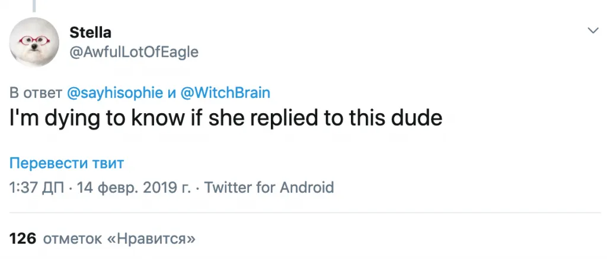Click the 126 likes number
The width and height of the screenshot is (607, 259).
(23, 239)
